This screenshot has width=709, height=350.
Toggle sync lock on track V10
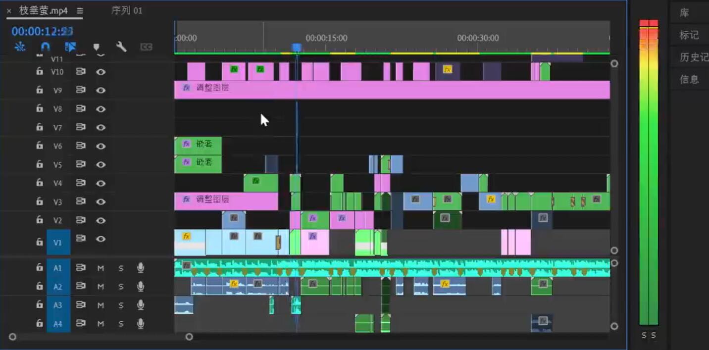coord(80,71)
